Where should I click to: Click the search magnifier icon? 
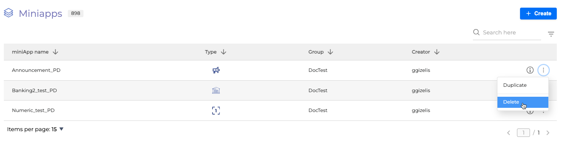tap(477, 32)
